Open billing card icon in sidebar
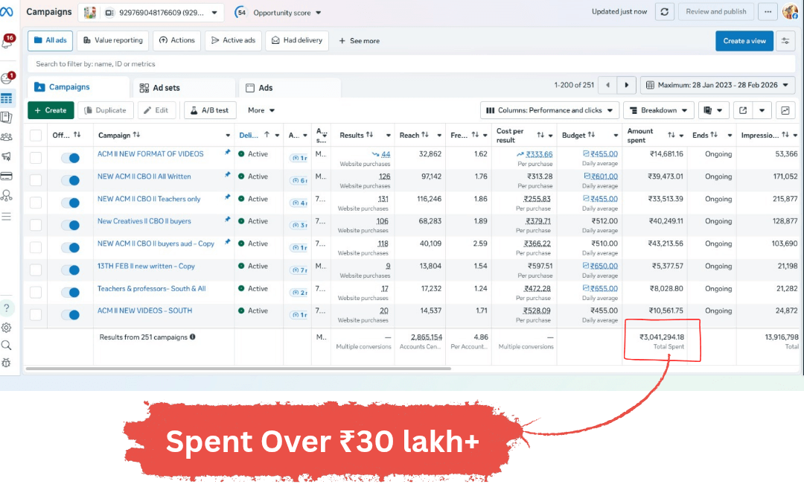Viewport: 804px width, 493px height. click(x=6, y=176)
